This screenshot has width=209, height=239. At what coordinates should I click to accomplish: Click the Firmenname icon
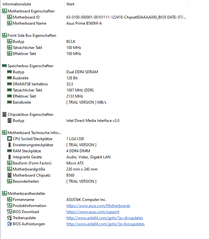pyautogui.click(x=10, y=199)
